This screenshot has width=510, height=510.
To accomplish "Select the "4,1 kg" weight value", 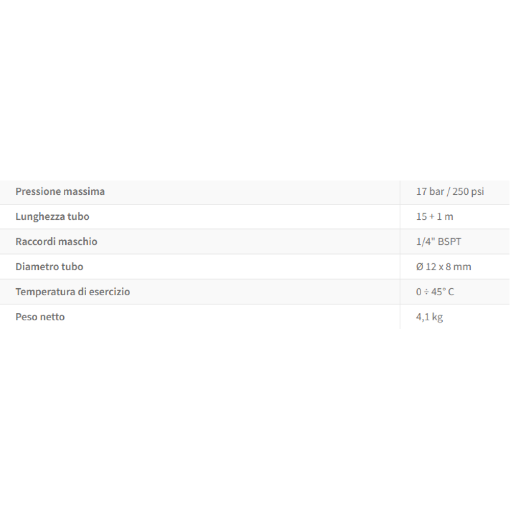I will (429, 317).
